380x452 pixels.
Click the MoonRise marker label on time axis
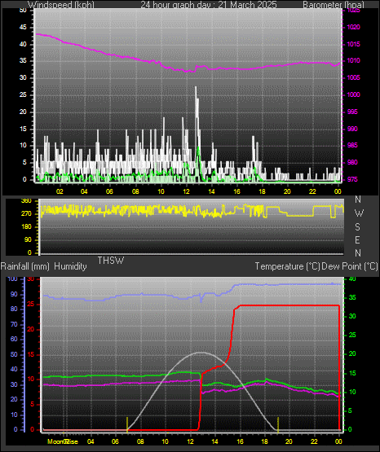click(63, 441)
